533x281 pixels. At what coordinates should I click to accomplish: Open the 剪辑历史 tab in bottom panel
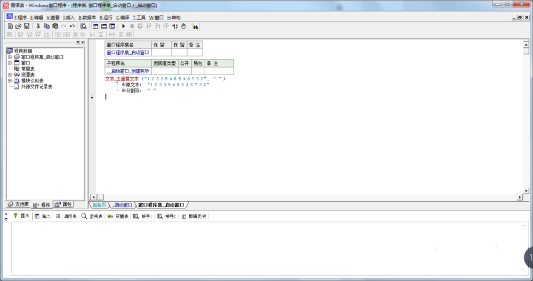coord(193,217)
